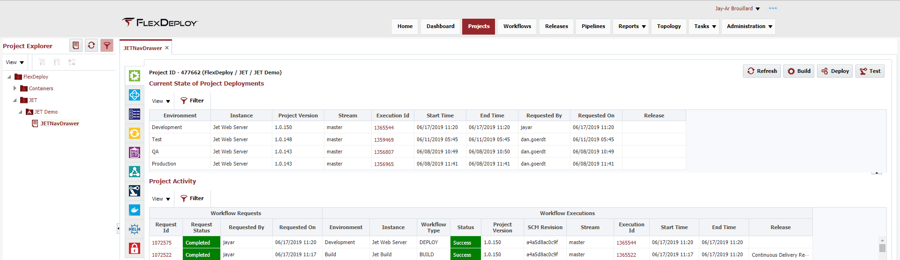
Task: Open the Project Explorer View dropdown
Action: coord(15,62)
